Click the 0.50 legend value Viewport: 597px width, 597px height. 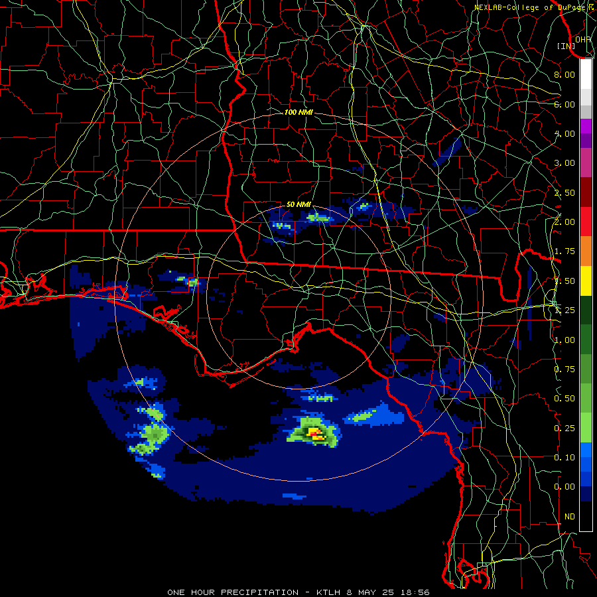[x=564, y=399]
